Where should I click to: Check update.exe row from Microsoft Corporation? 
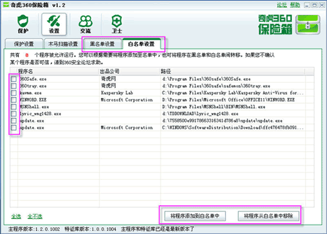pos(14,128)
